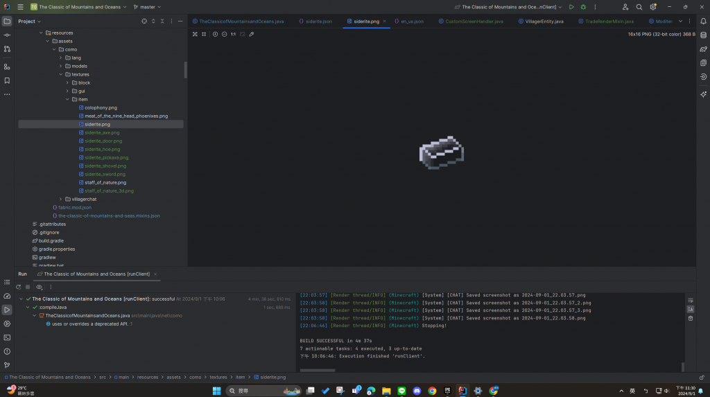Toggle grid display on image

(x=204, y=34)
